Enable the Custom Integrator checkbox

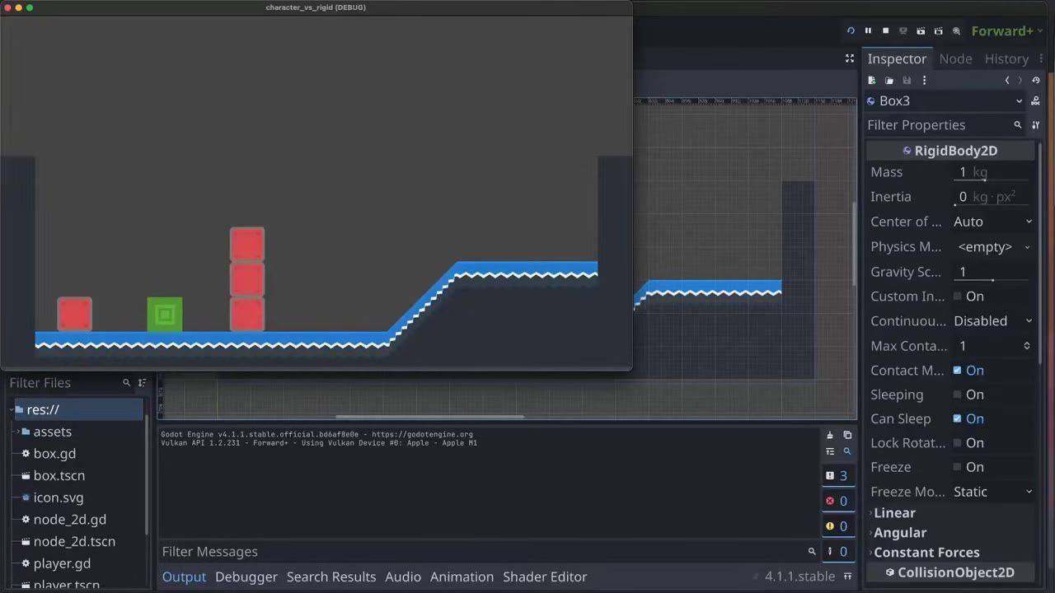[x=957, y=296]
